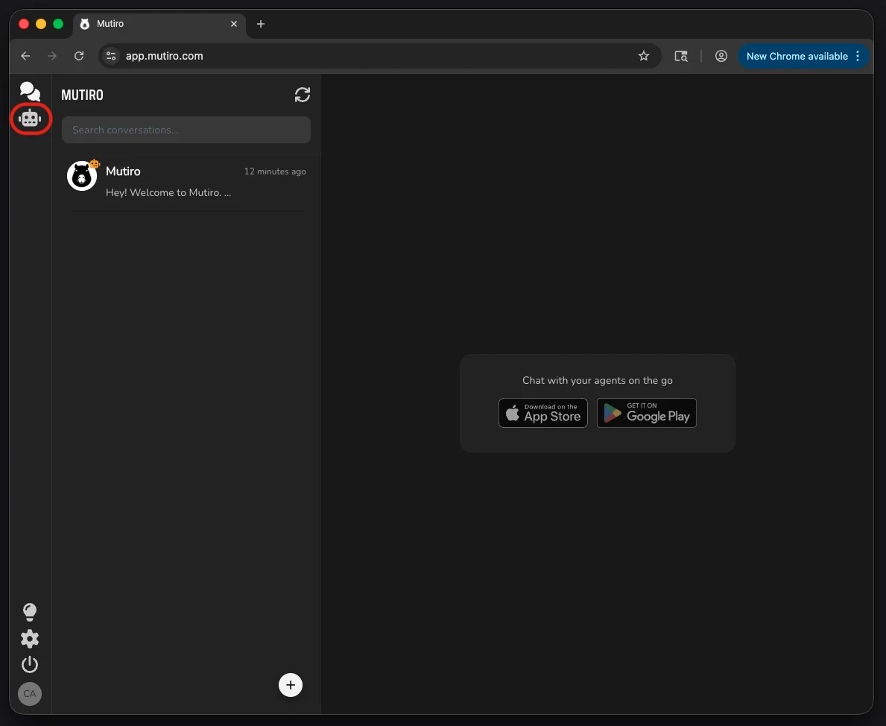The height and width of the screenshot is (726, 886).
Task: Open site information icon in address bar
Action: point(111,56)
